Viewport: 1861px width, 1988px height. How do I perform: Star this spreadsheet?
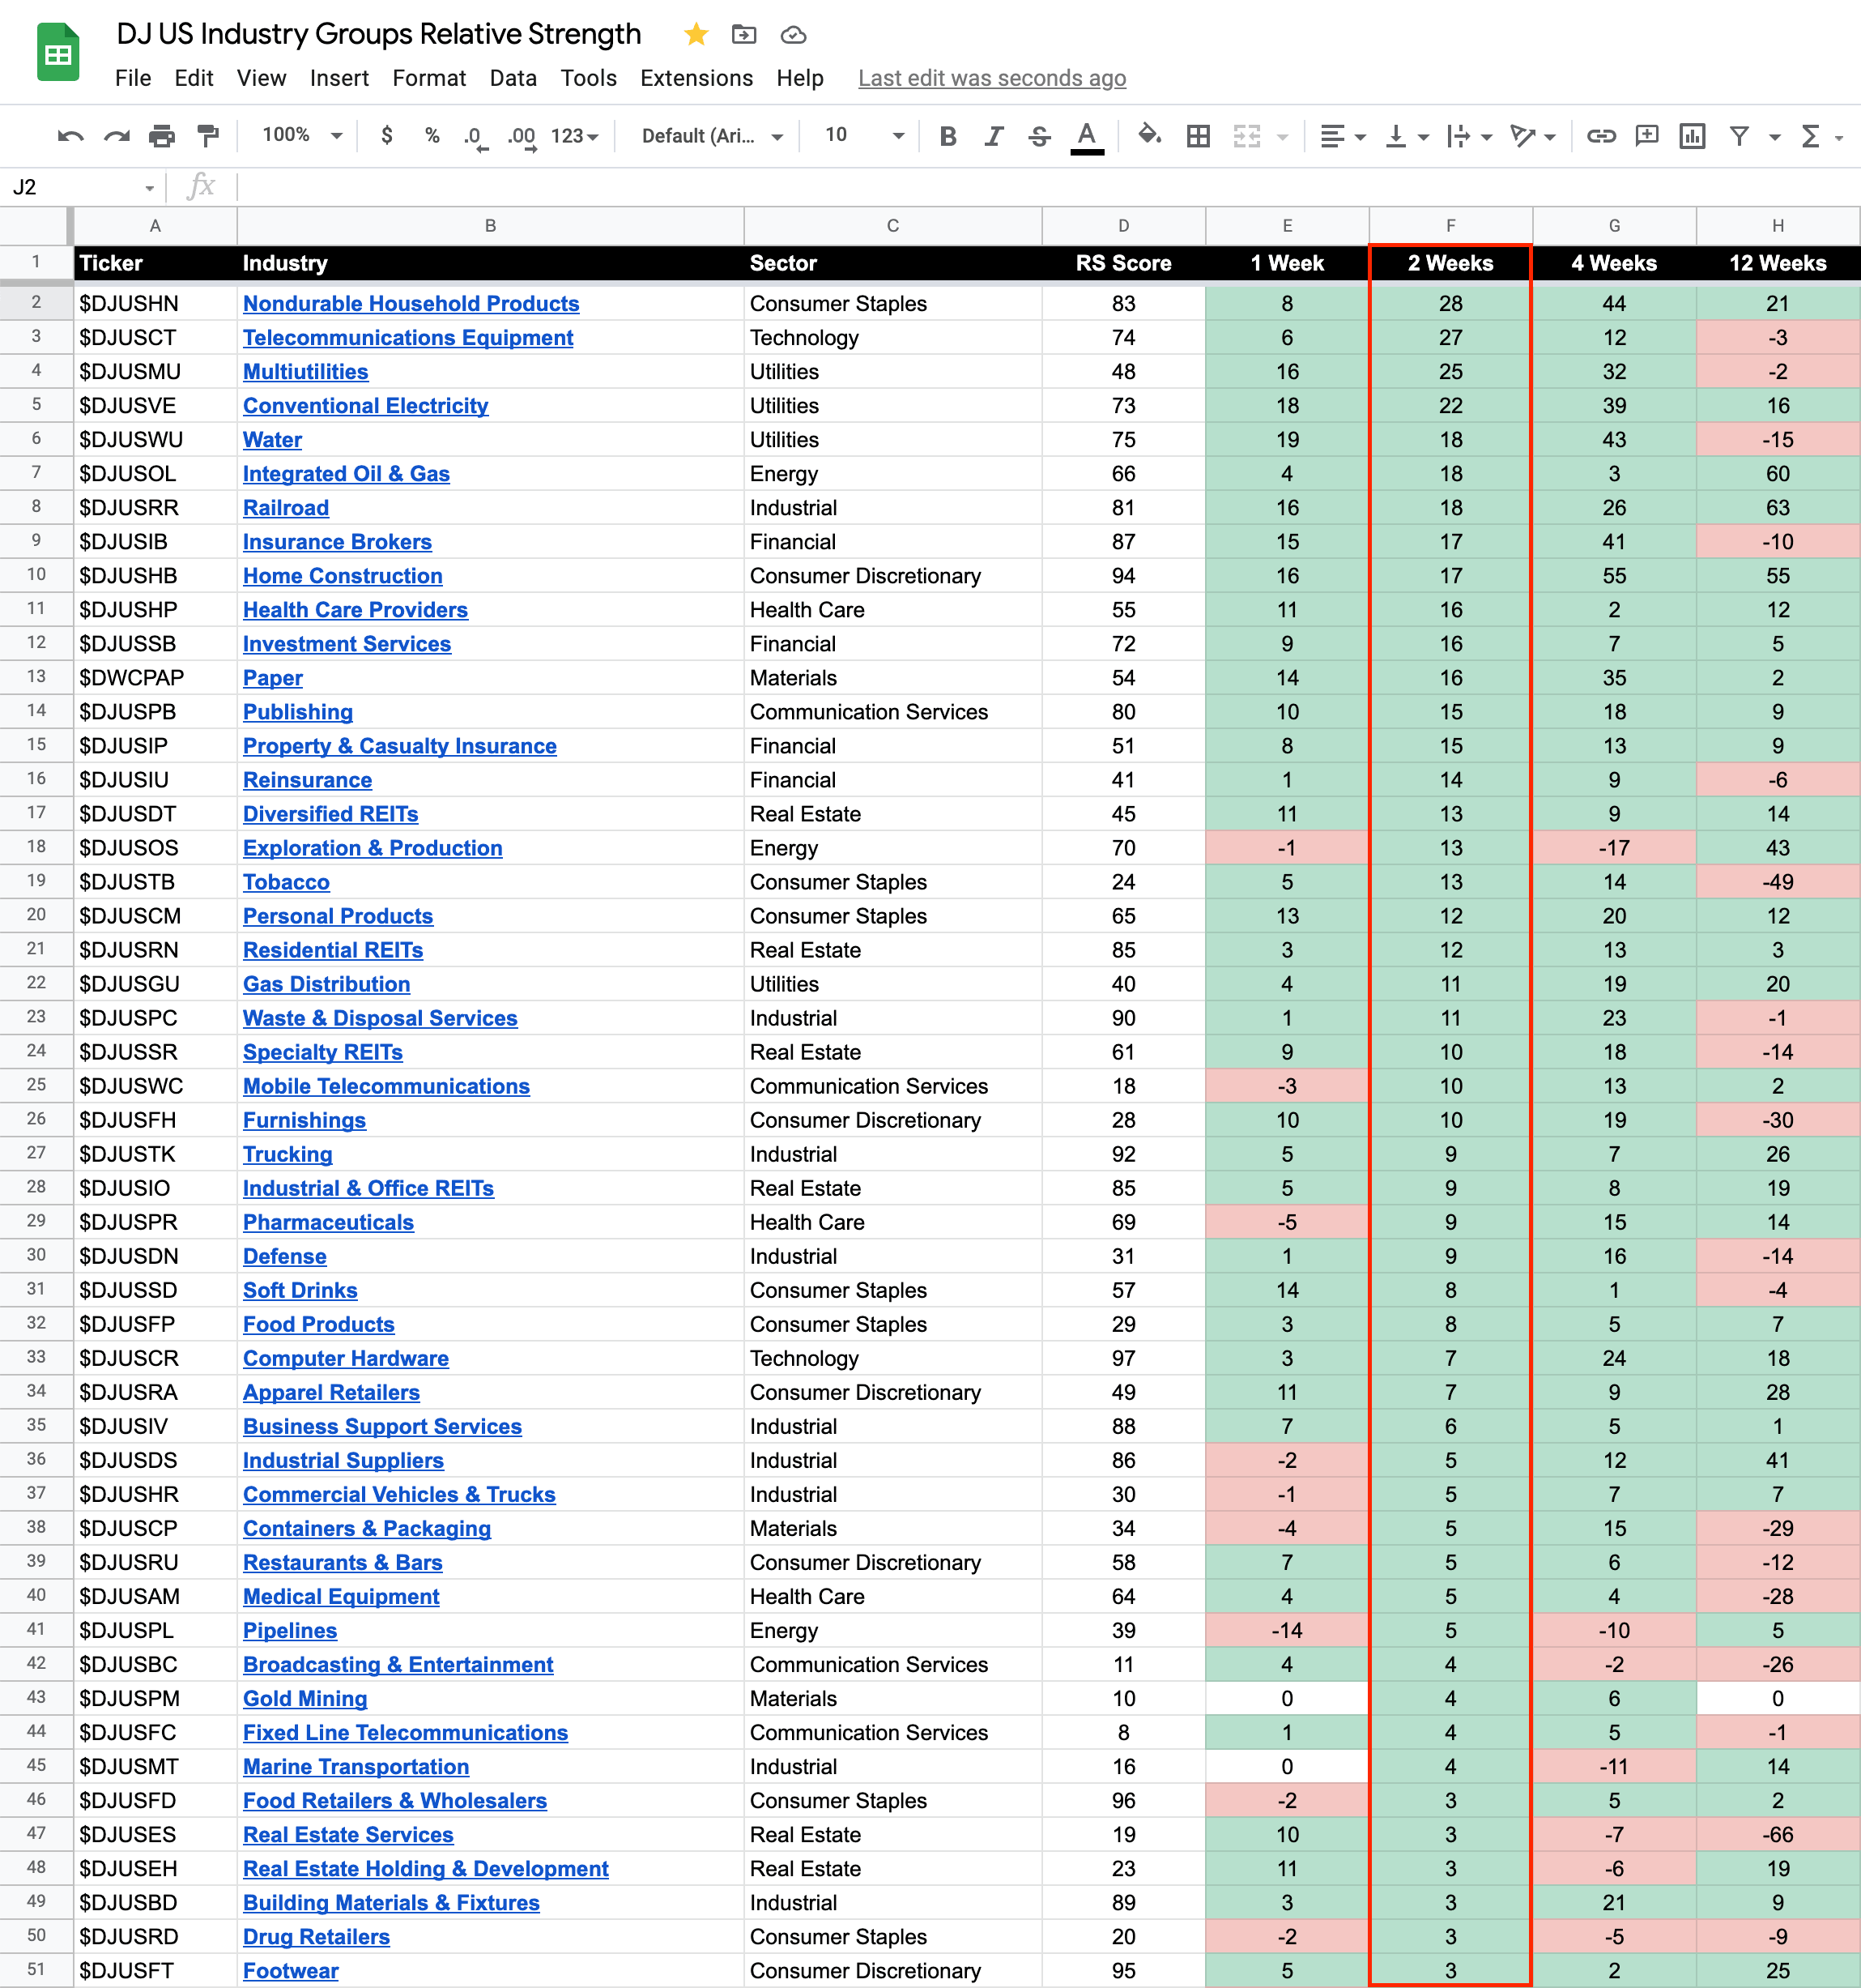tap(696, 35)
